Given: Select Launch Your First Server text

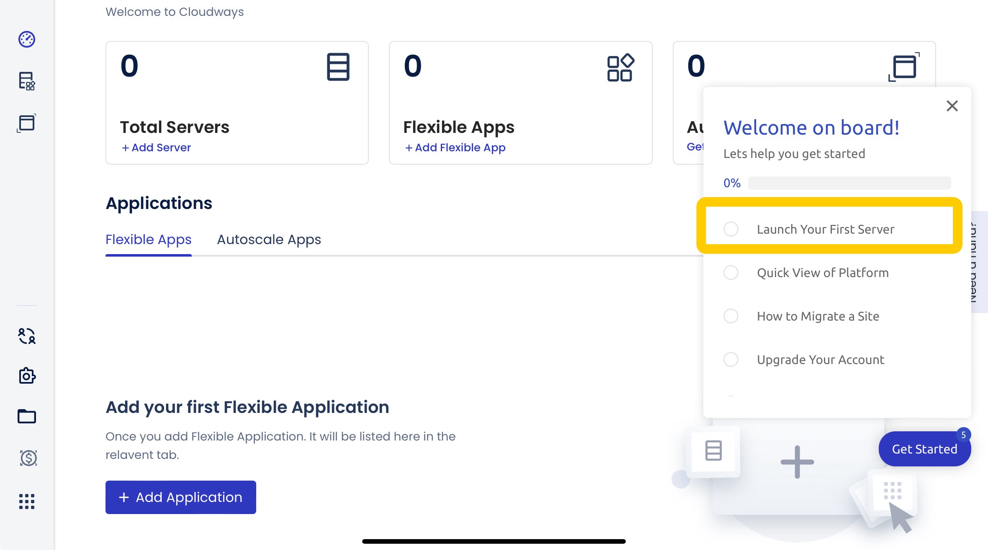Looking at the screenshot, I should (x=826, y=229).
